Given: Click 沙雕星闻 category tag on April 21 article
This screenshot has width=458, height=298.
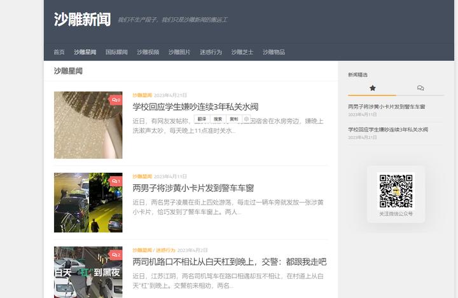Looking at the screenshot, I should click(142, 95).
